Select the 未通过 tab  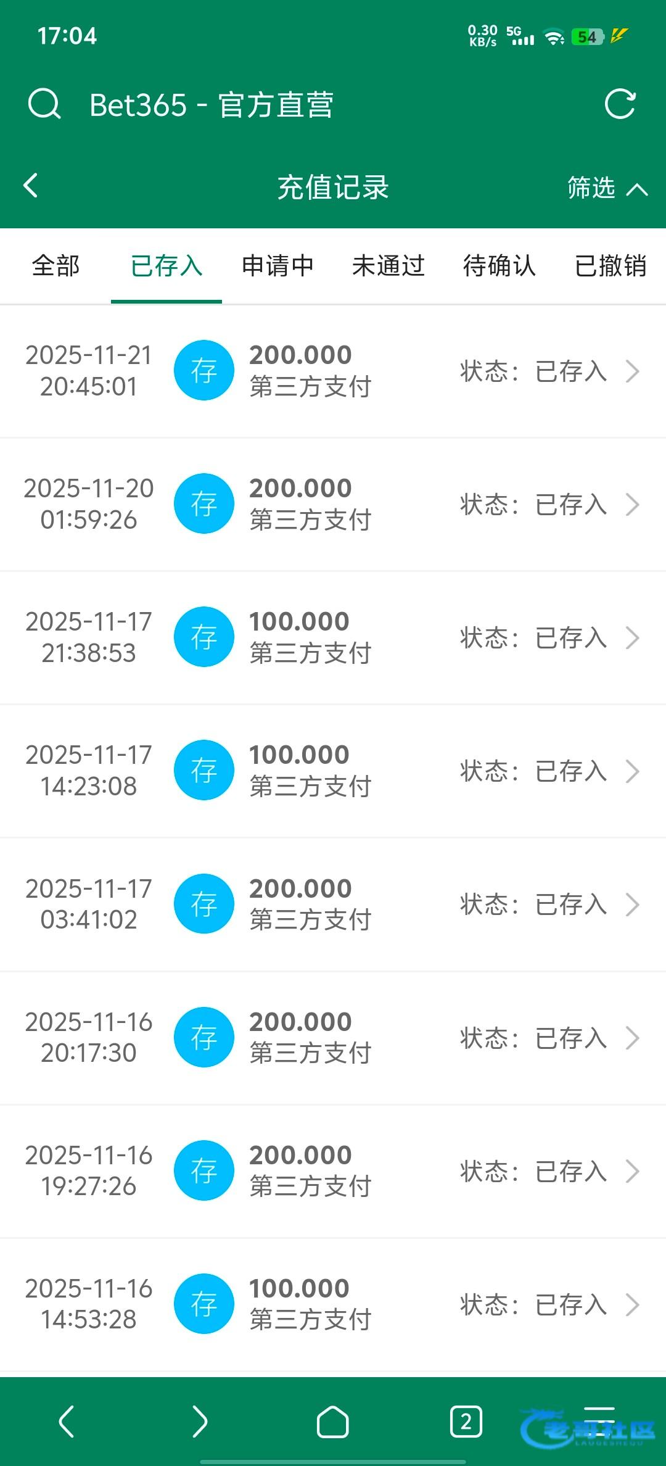[x=388, y=266]
